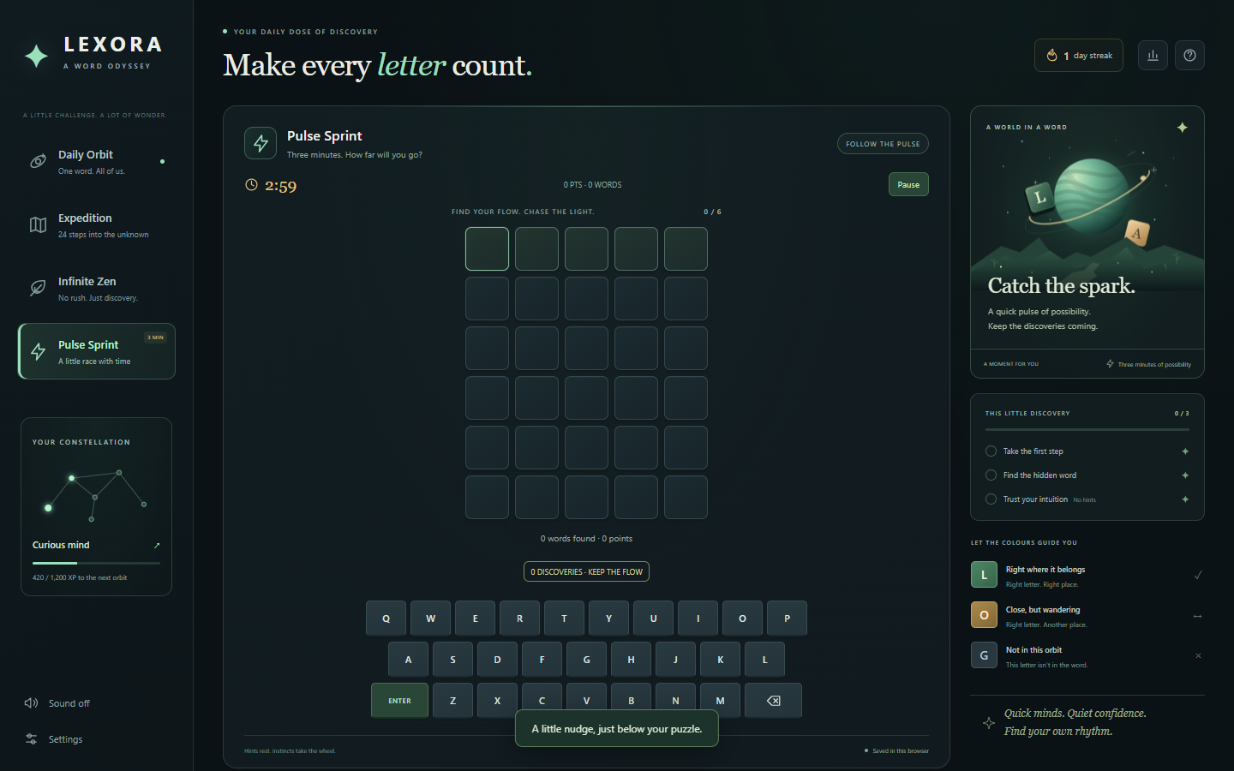Click the This Little Discovery progress bar
Screen dimensions: 1234x771
pos(1087,429)
